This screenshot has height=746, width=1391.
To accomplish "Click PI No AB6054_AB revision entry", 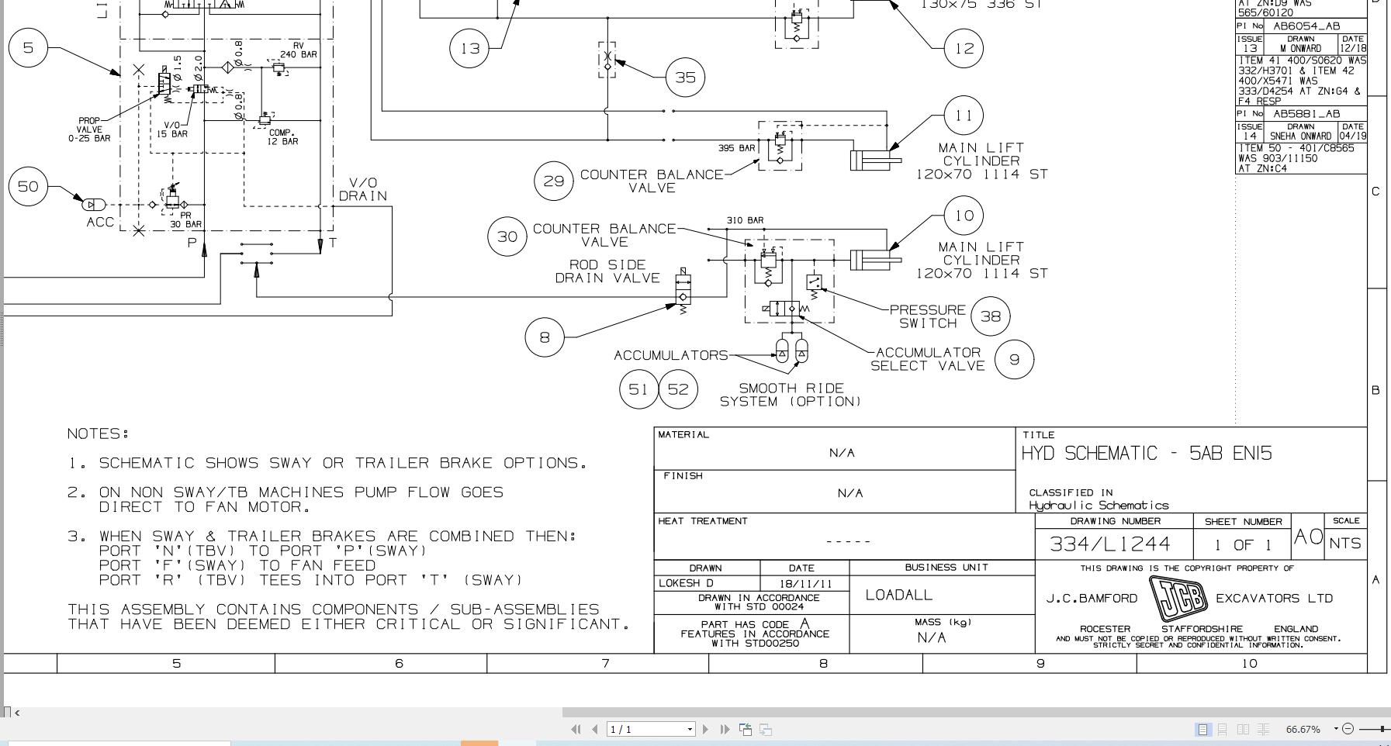I will (1301, 26).
